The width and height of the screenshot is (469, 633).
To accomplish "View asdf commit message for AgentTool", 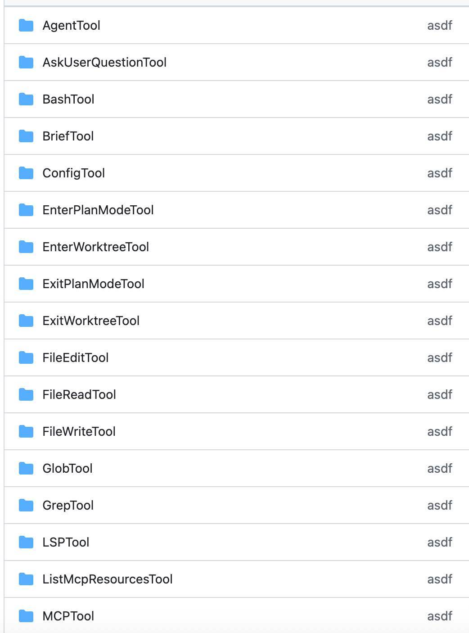I will (x=440, y=26).
